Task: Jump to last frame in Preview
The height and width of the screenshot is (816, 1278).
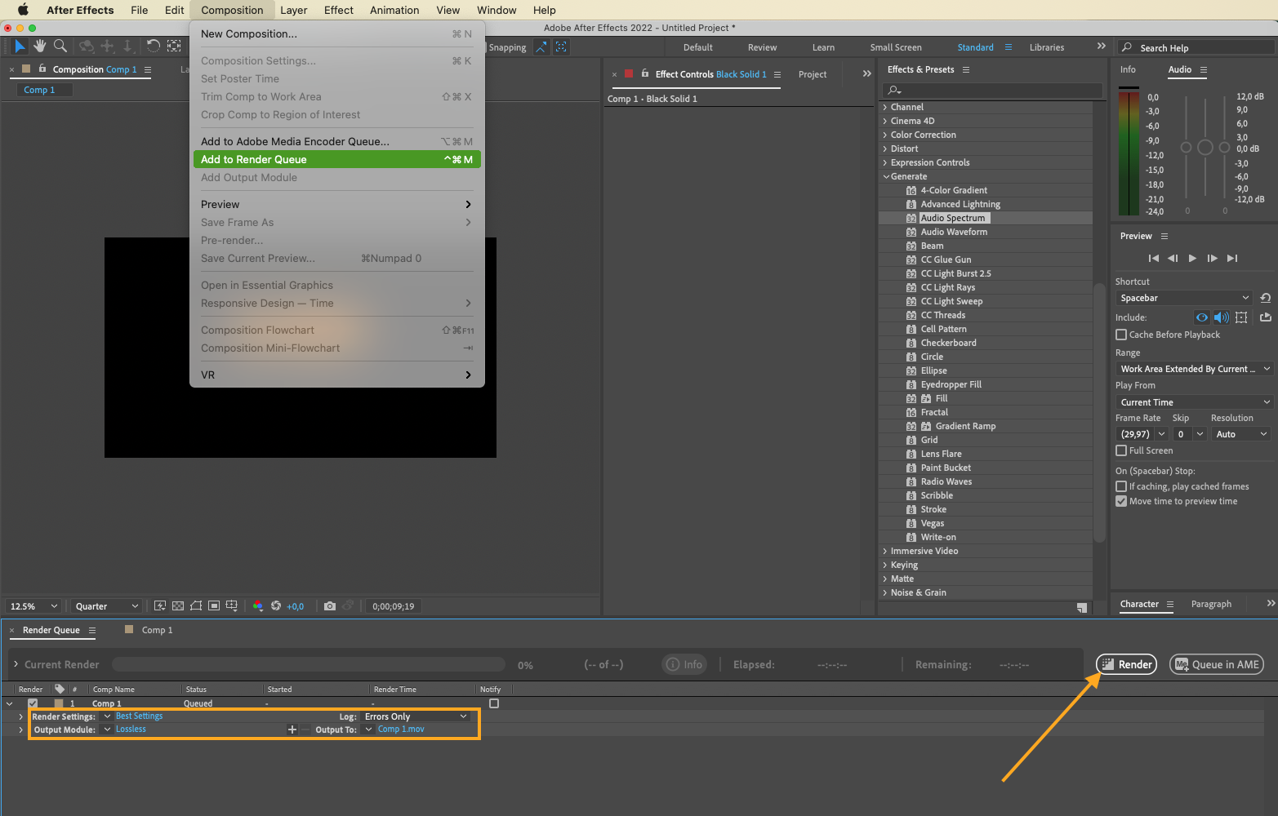Action: click(1232, 258)
